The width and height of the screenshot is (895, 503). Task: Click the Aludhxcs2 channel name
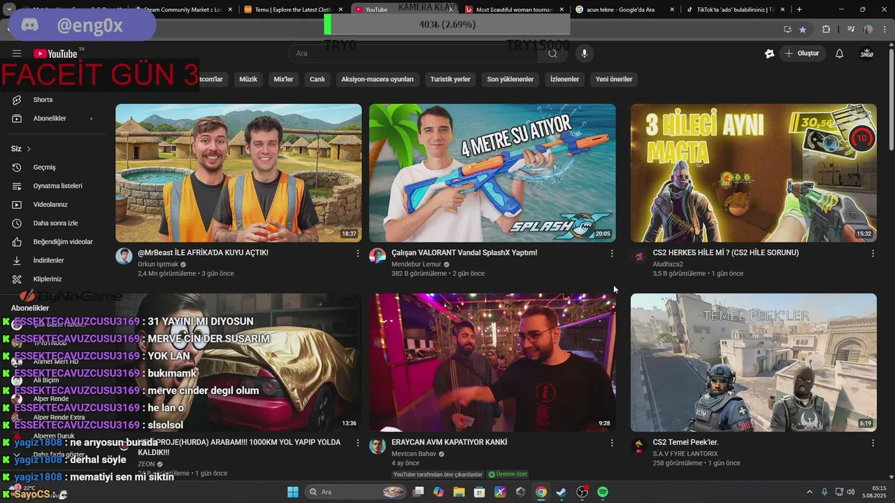[668, 264]
